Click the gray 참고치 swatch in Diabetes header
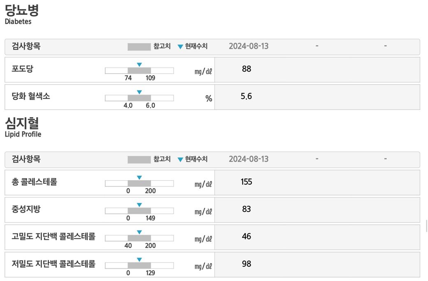This screenshot has height=281, width=428. click(x=139, y=47)
